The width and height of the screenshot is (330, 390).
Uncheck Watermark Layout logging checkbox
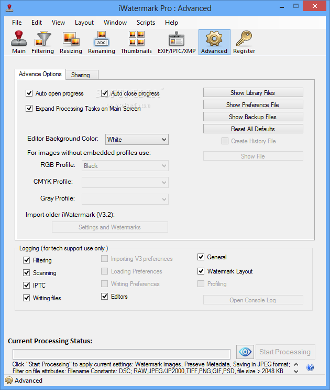(201, 271)
